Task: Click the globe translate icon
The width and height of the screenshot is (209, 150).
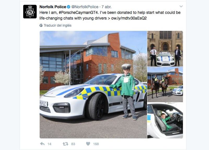Action: pyautogui.click(x=41, y=25)
